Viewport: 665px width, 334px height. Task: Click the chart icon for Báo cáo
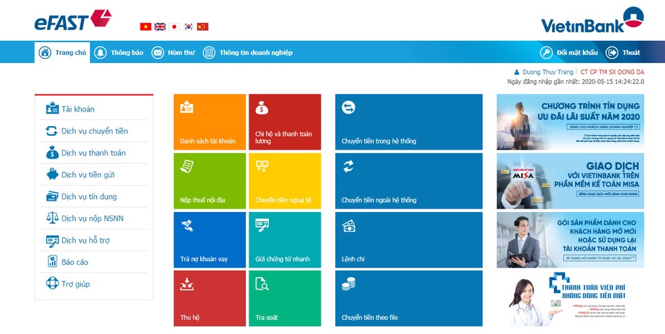[53, 261]
